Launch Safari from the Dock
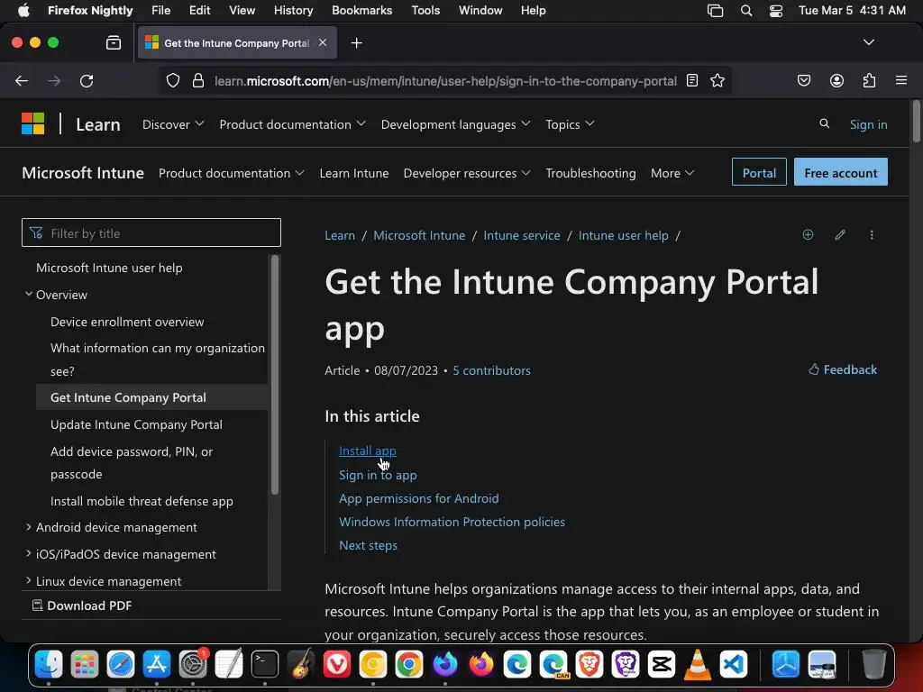This screenshot has height=692, width=923. (x=121, y=664)
